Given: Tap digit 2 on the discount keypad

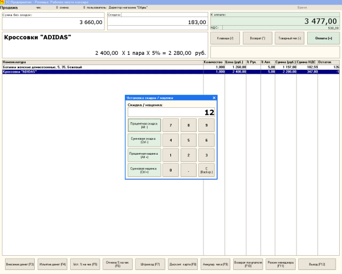Looking at the screenshot, I should [189, 155].
